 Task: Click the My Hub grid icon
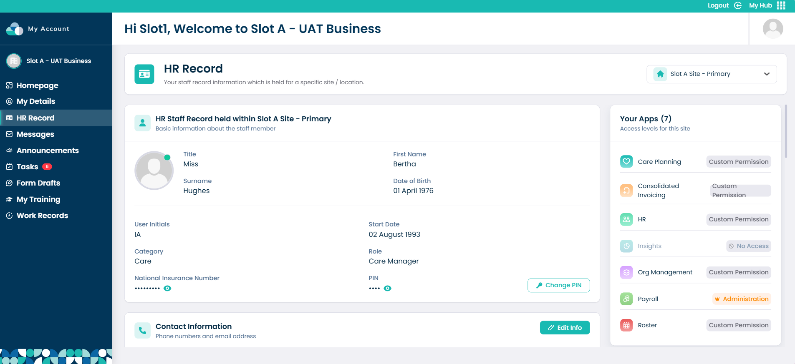coord(781,5)
